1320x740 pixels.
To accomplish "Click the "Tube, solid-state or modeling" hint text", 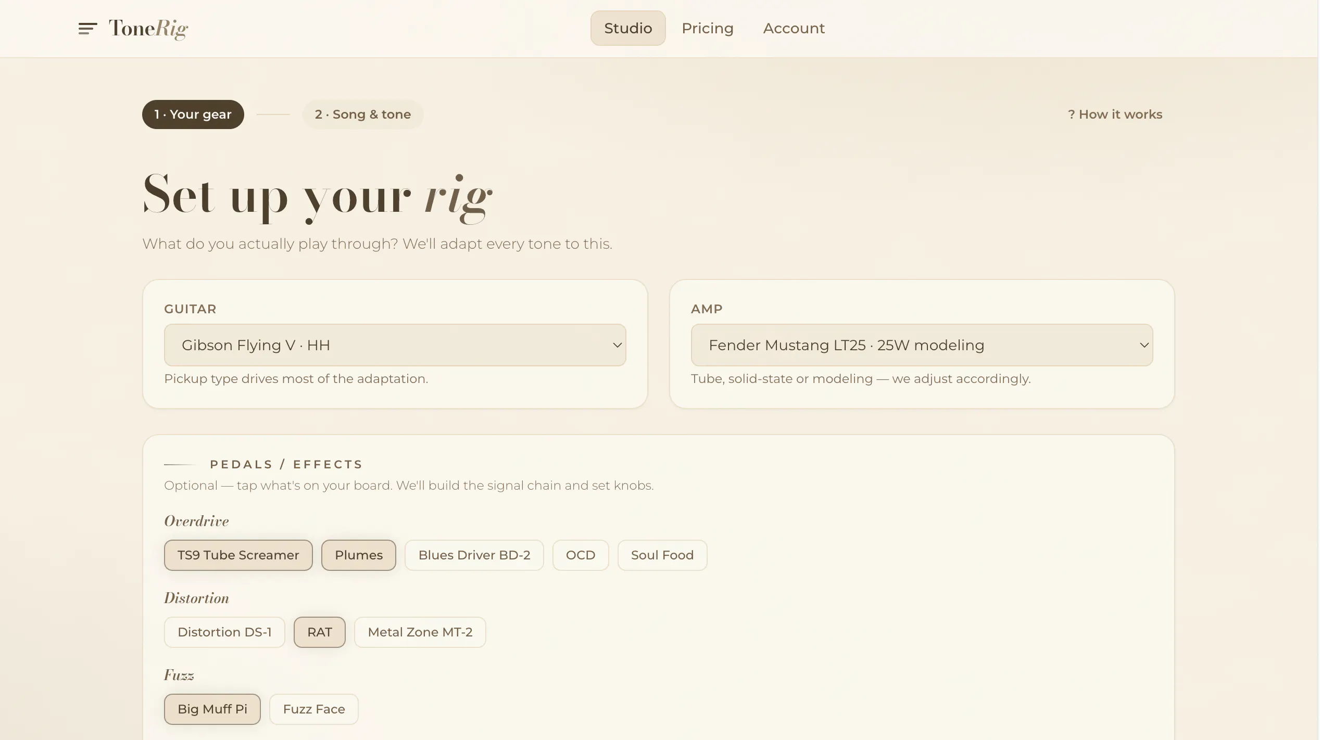I will pos(860,379).
